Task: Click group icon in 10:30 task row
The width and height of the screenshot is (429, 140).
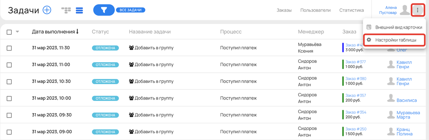Action: 131,81
